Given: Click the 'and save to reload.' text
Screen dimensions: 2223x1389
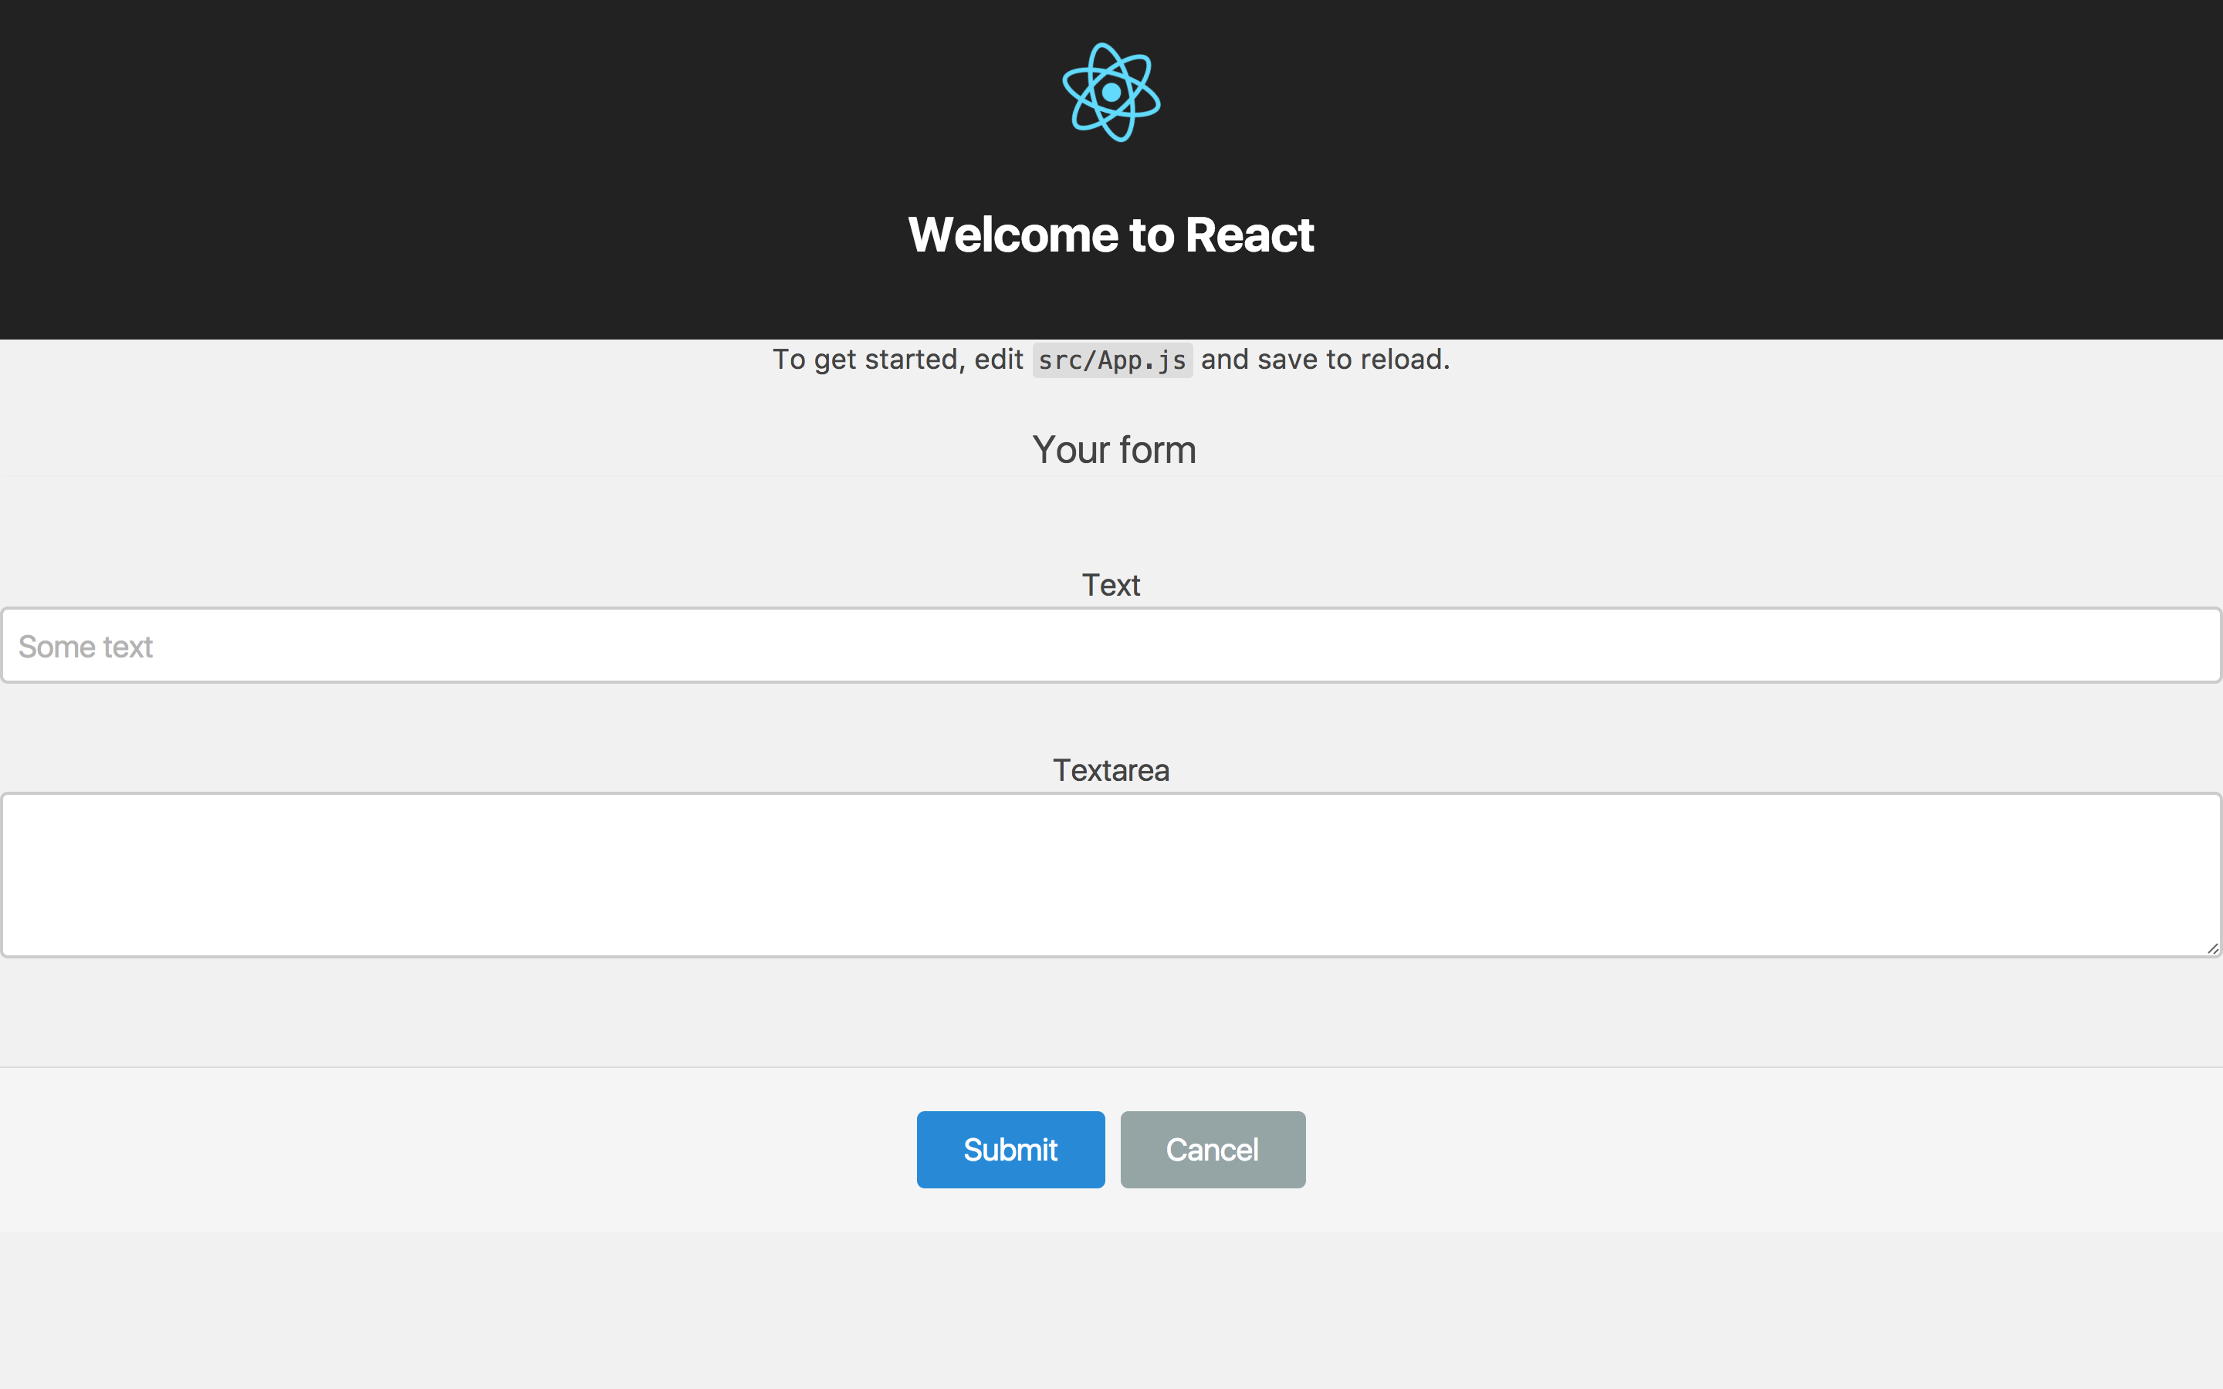Looking at the screenshot, I should pyautogui.click(x=1325, y=359).
